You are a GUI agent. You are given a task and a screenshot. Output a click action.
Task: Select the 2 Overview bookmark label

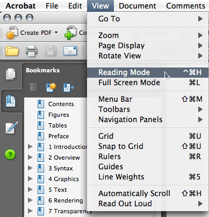click(x=64, y=158)
